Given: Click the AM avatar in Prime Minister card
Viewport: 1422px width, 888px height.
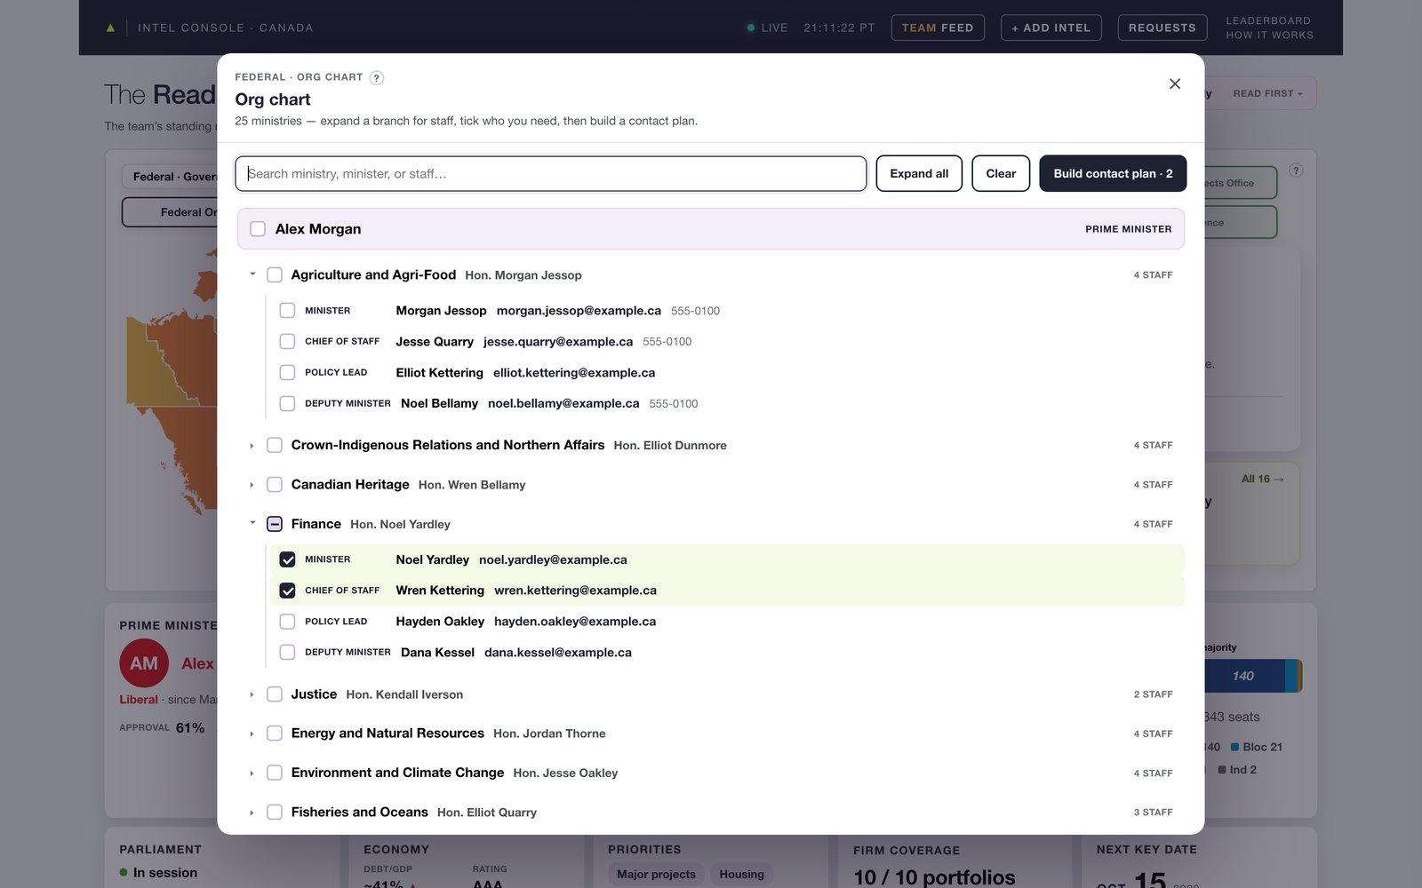Looking at the screenshot, I should [144, 663].
